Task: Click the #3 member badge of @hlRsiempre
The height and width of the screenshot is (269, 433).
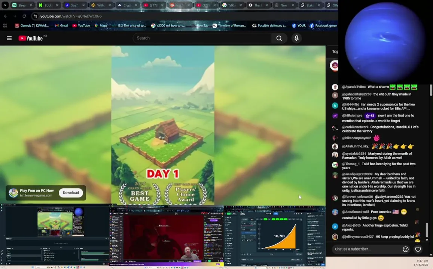Action: pos(370,116)
